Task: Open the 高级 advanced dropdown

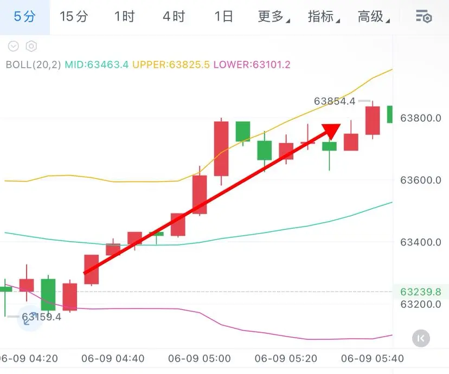Action: click(374, 17)
